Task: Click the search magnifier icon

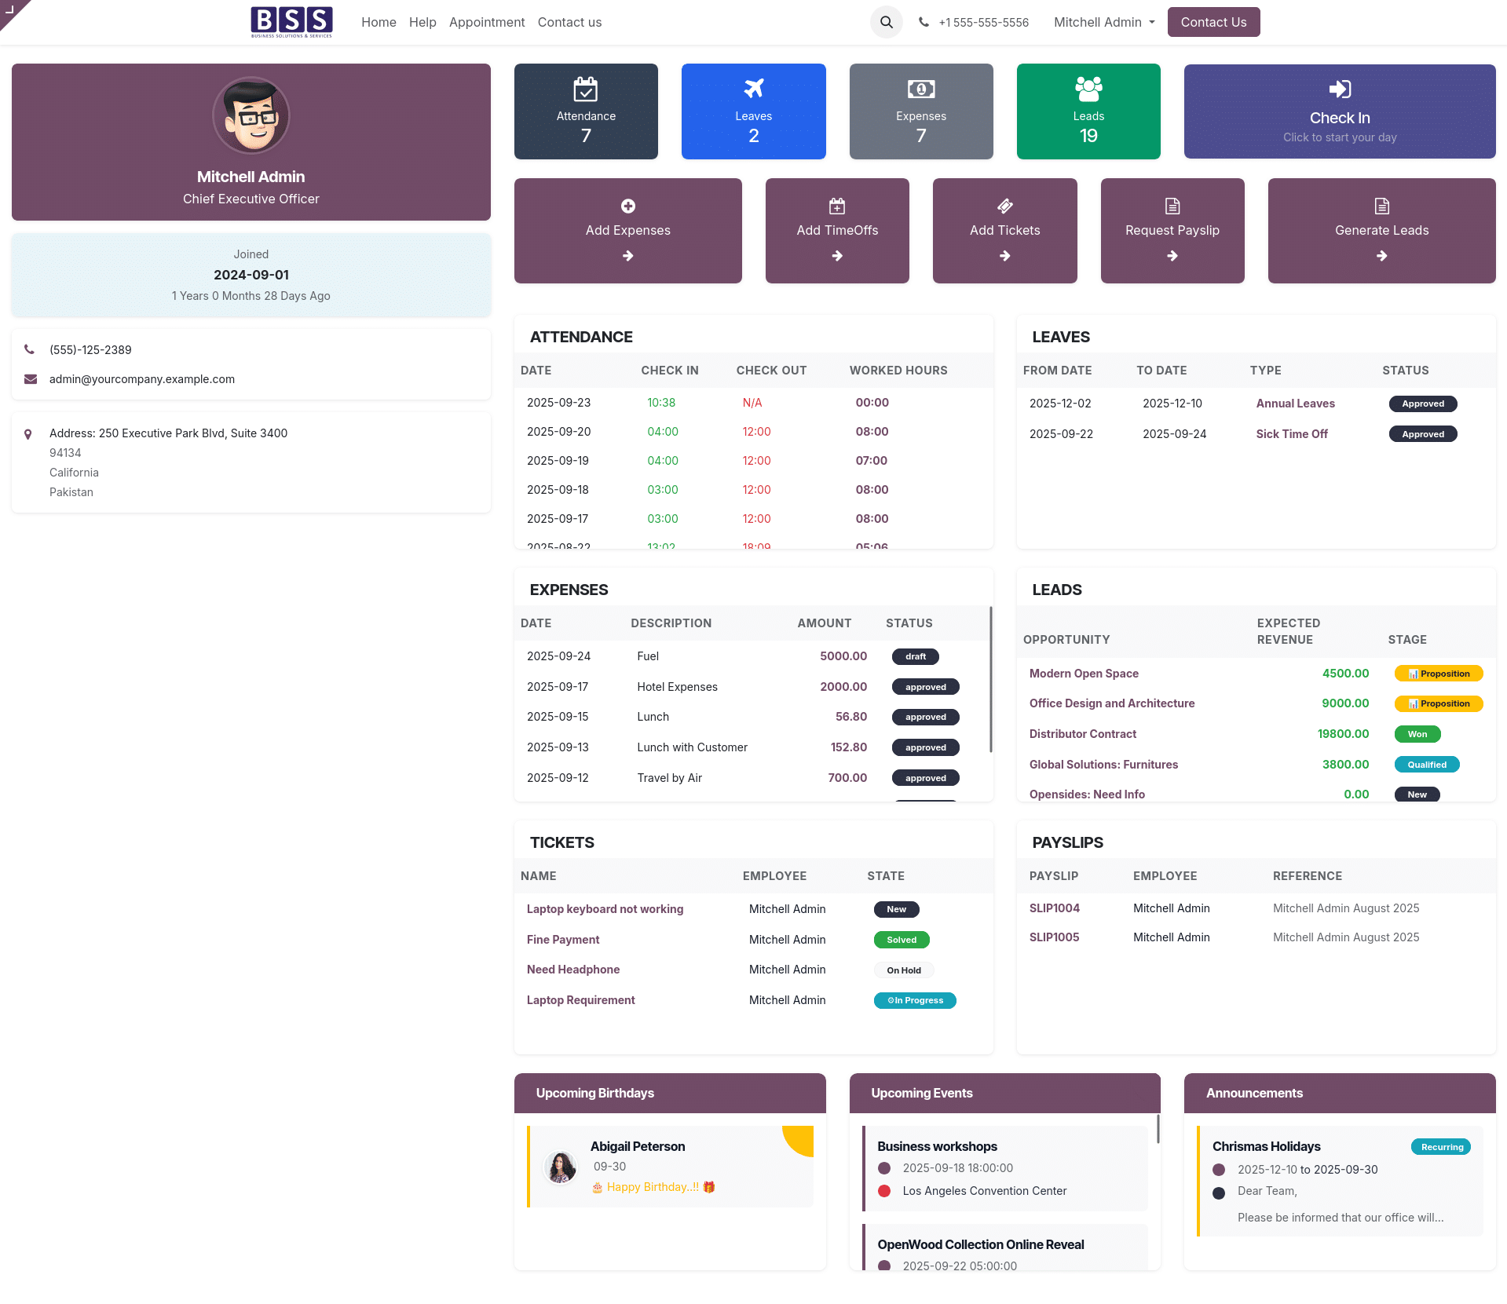Action: (x=886, y=22)
